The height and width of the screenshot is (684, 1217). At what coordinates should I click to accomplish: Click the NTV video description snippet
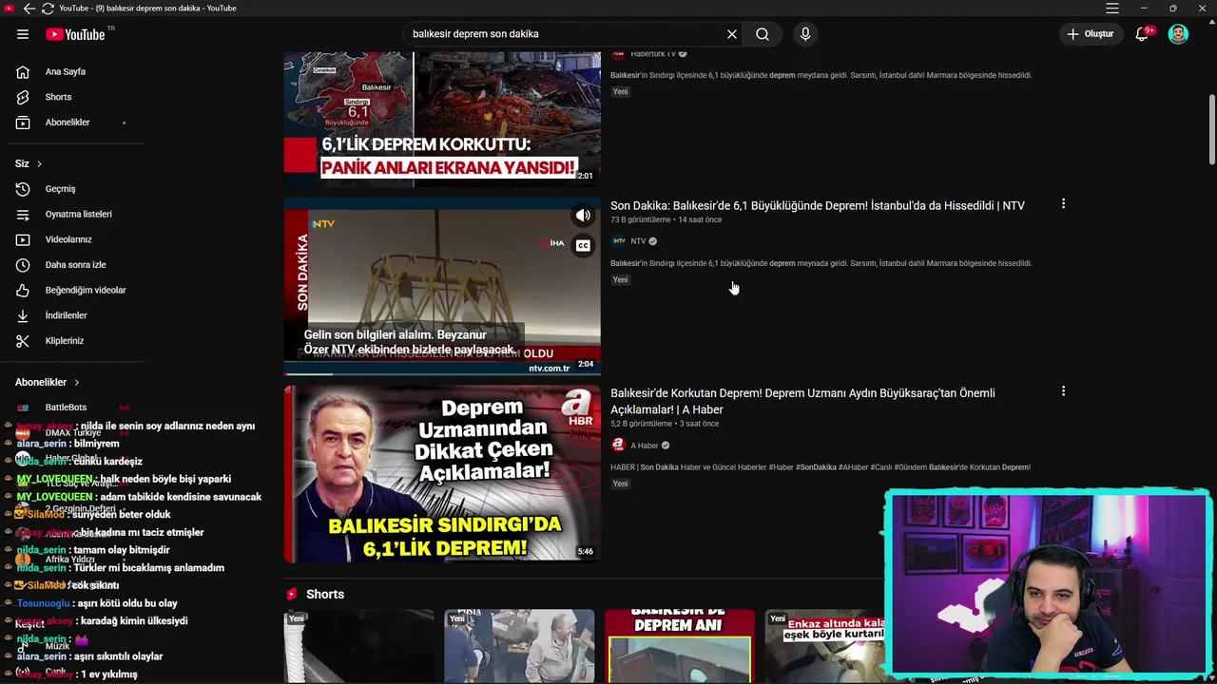[821, 263]
